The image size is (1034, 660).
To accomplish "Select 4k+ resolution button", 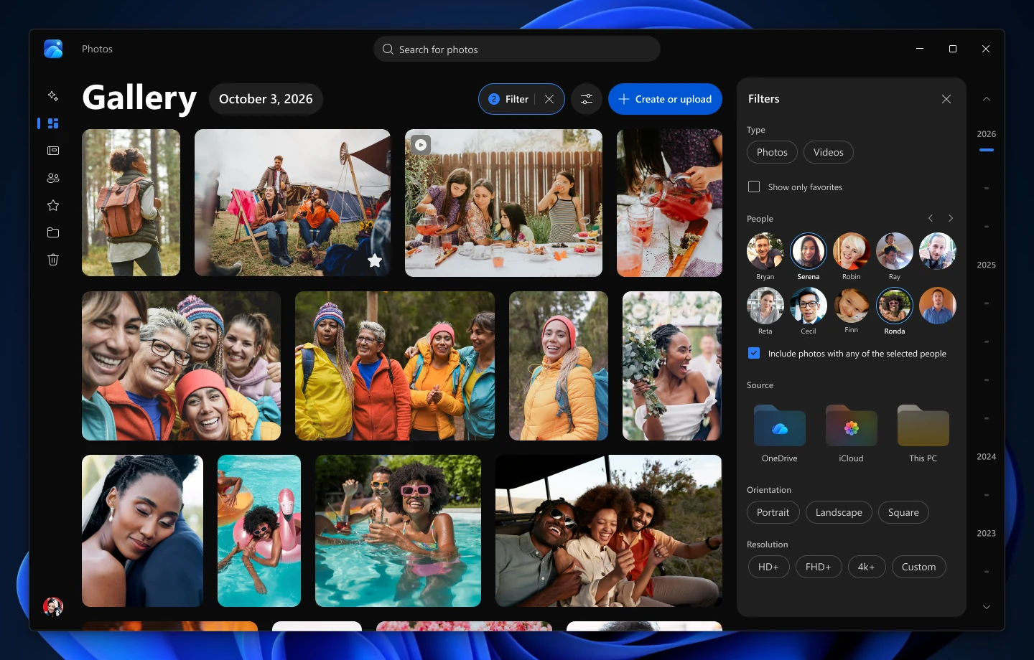I will point(866,567).
